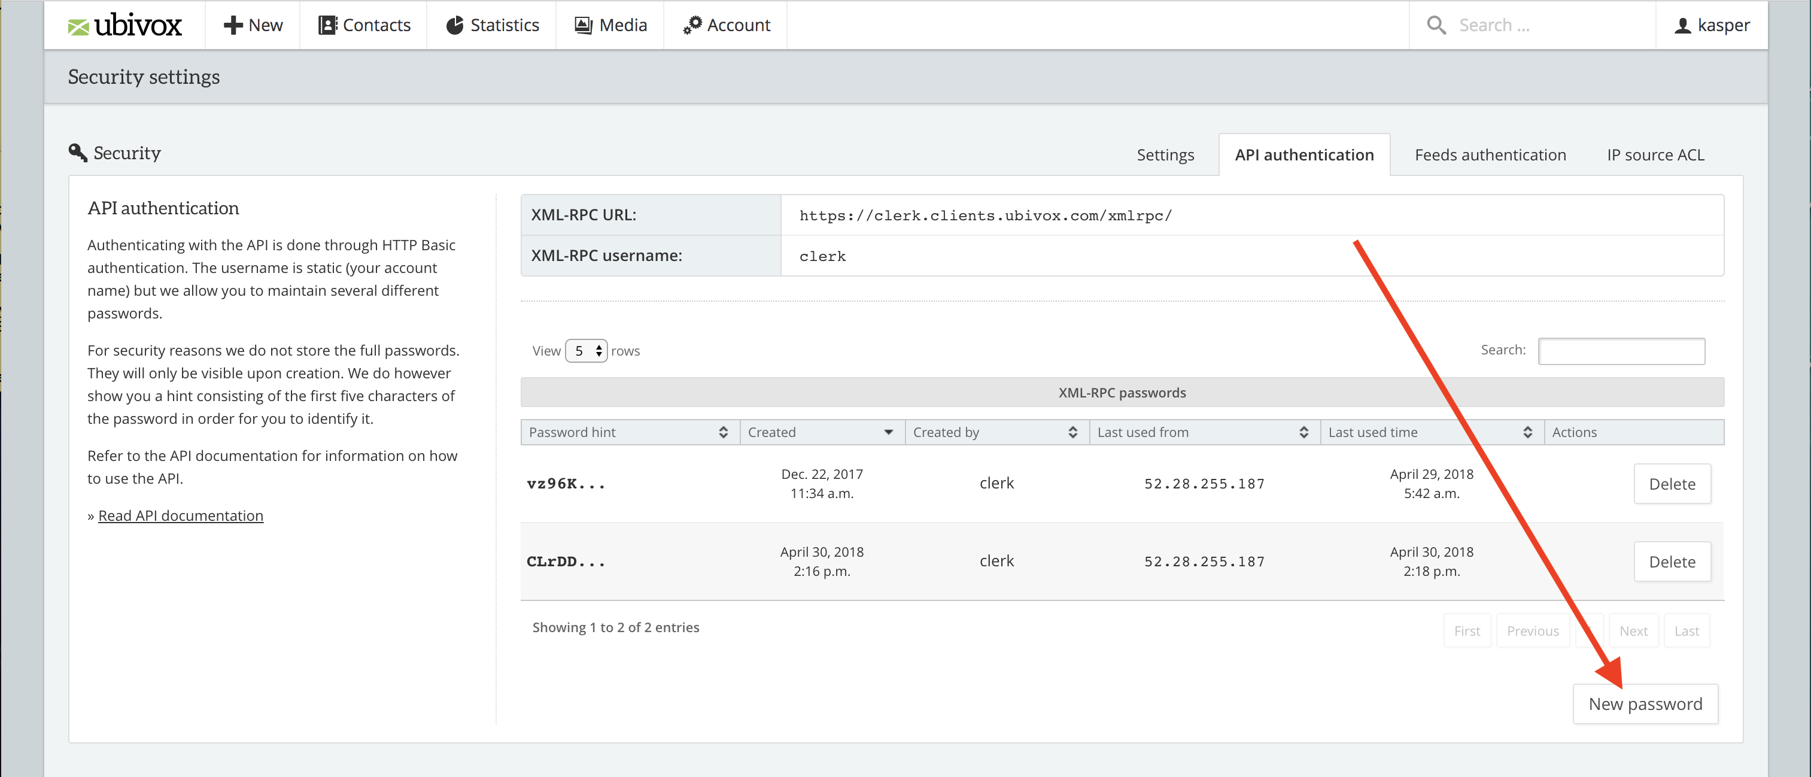The width and height of the screenshot is (1811, 777).
Task: Open Media via picture icon
Action: 583,25
